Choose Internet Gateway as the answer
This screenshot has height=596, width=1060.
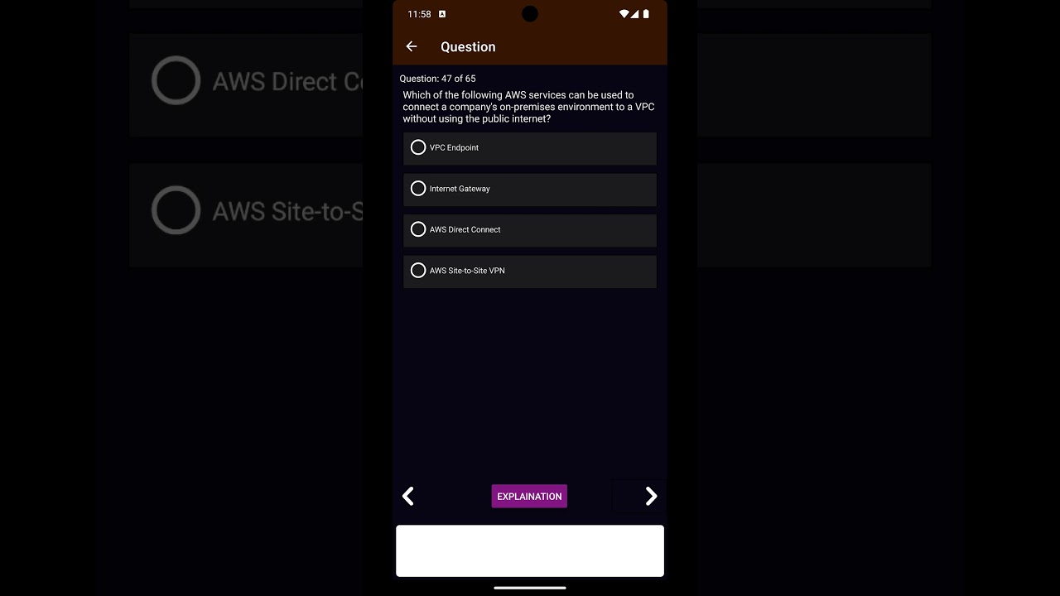530,189
